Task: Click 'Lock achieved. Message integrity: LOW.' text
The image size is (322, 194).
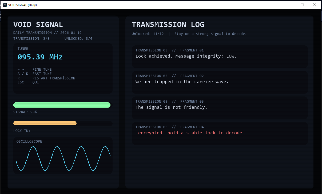Action: tap(186, 56)
